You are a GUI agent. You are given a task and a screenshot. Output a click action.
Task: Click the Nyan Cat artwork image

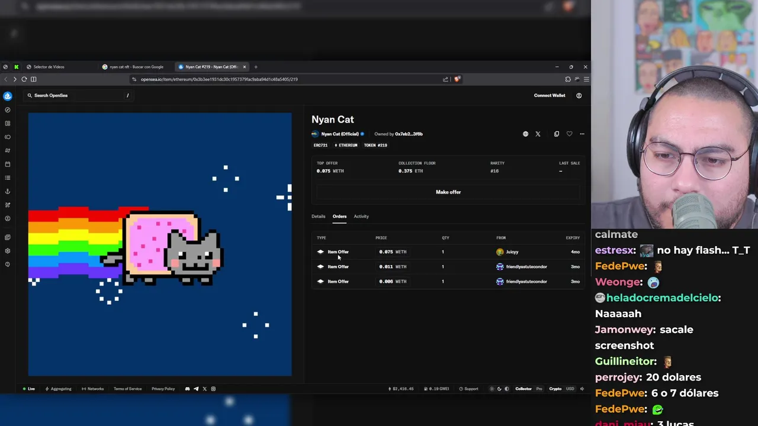[160, 244]
